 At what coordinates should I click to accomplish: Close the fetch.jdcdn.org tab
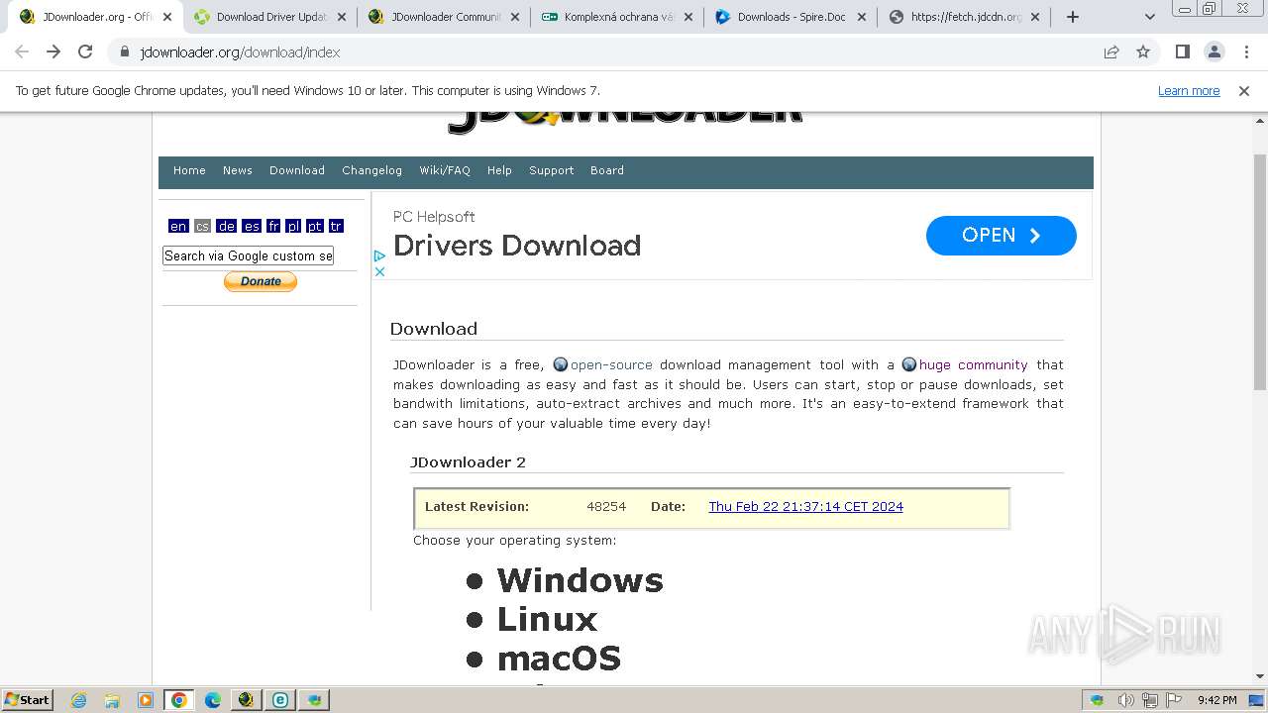tap(1036, 17)
